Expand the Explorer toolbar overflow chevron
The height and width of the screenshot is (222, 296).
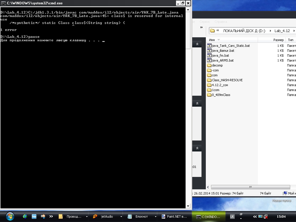coord(201,27)
